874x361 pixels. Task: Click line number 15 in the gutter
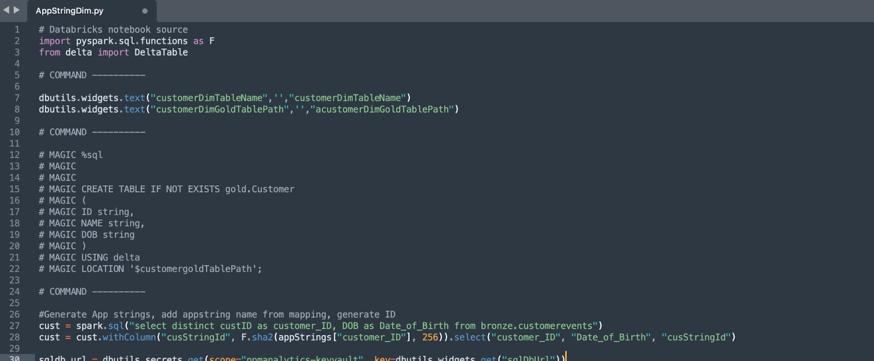(x=15, y=189)
